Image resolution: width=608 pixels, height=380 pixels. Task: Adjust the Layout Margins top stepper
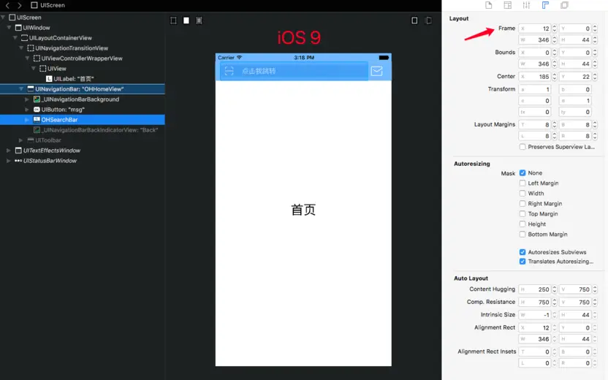555,125
